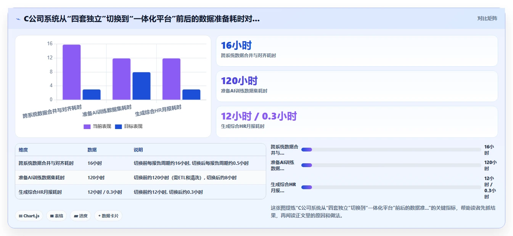This screenshot has height=236, width=513.
Task: Click the 进度 tag button
Action: [x=80, y=216]
